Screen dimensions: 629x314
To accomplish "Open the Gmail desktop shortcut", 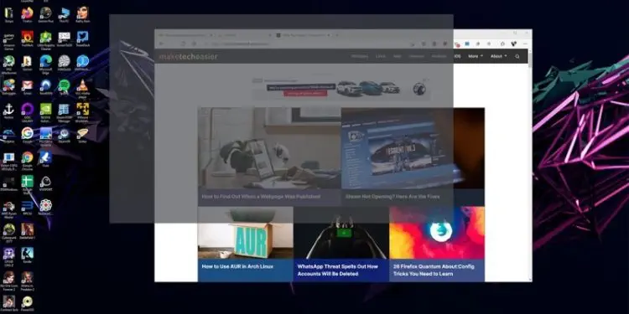I will pyautogui.click(x=28, y=86).
